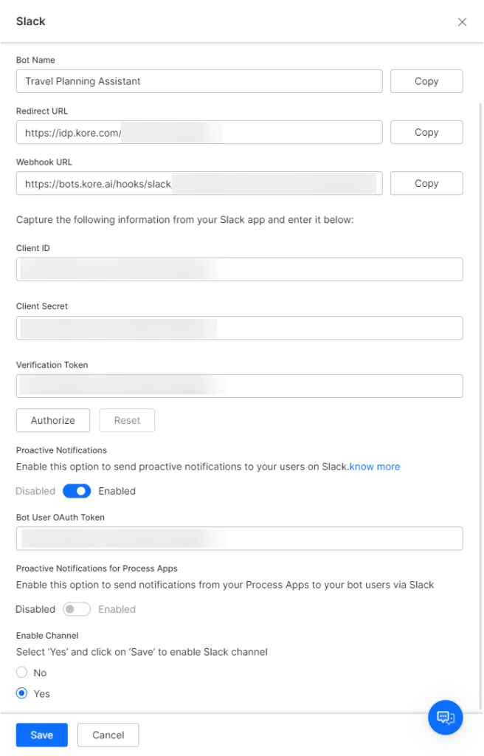
Task: Click the Client ID field
Action: pos(239,269)
